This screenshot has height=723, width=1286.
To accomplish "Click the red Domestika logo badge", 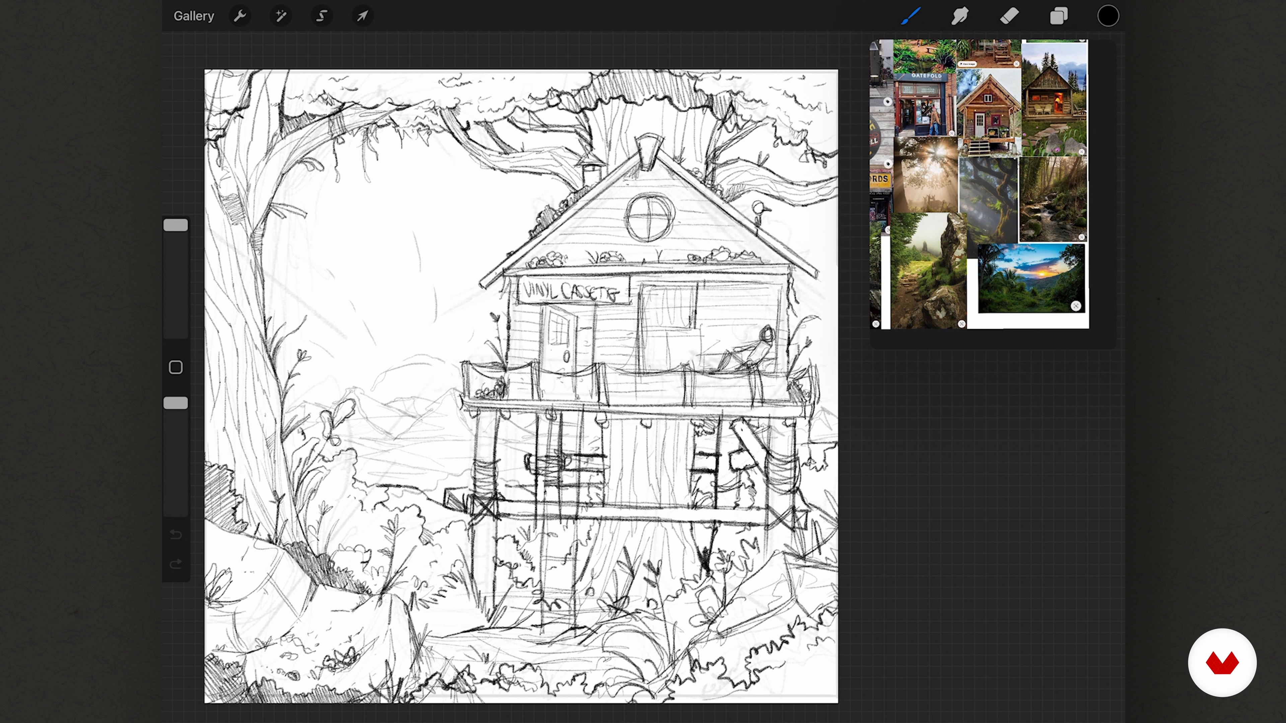I will [x=1222, y=663].
